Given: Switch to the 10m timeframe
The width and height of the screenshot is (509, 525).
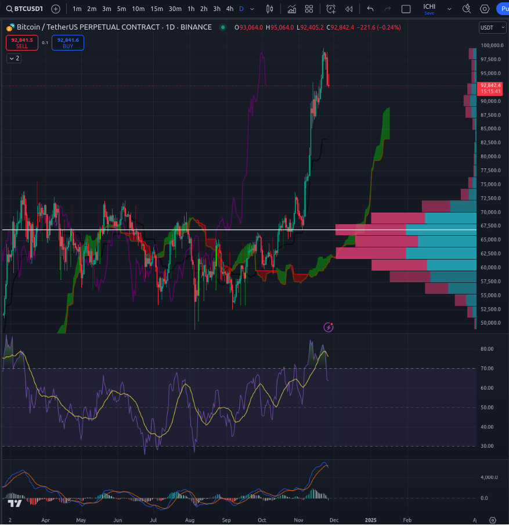Looking at the screenshot, I should pyautogui.click(x=138, y=9).
